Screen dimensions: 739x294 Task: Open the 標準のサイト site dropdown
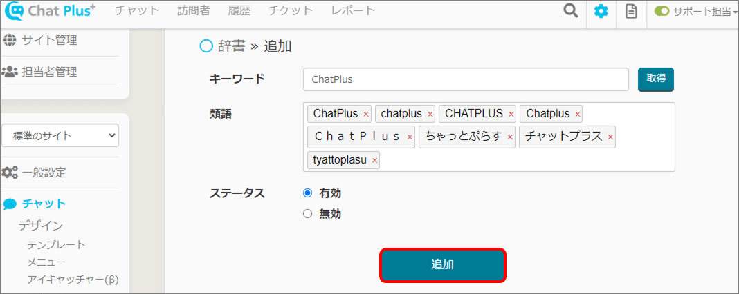point(60,135)
